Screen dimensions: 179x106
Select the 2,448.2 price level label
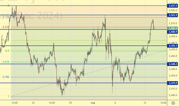pos(173,64)
